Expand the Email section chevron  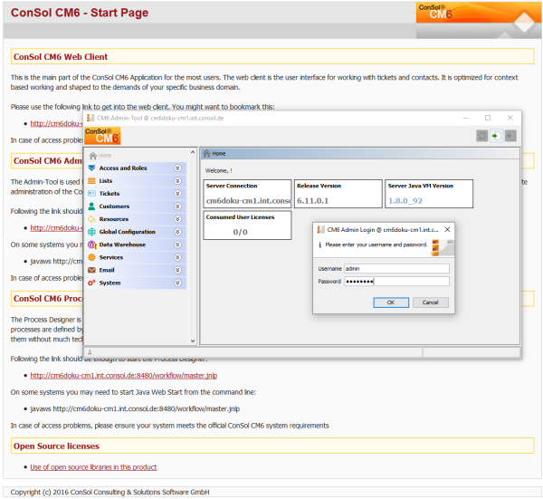coord(177,270)
